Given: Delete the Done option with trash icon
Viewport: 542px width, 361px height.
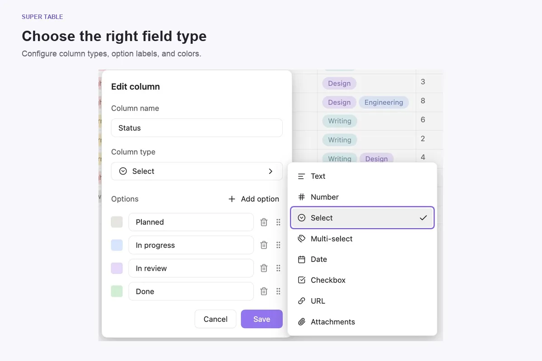Looking at the screenshot, I should [x=264, y=292].
